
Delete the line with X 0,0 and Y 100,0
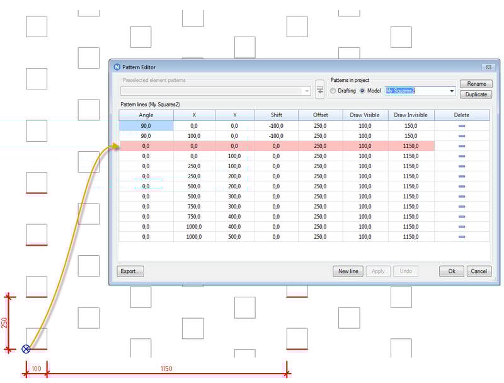[x=462, y=156]
